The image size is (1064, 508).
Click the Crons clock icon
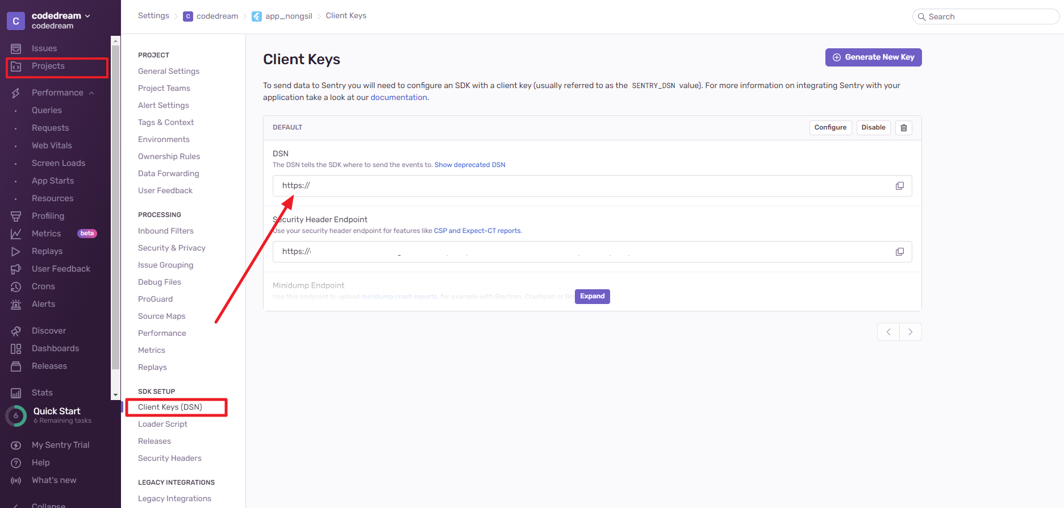tap(16, 286)
